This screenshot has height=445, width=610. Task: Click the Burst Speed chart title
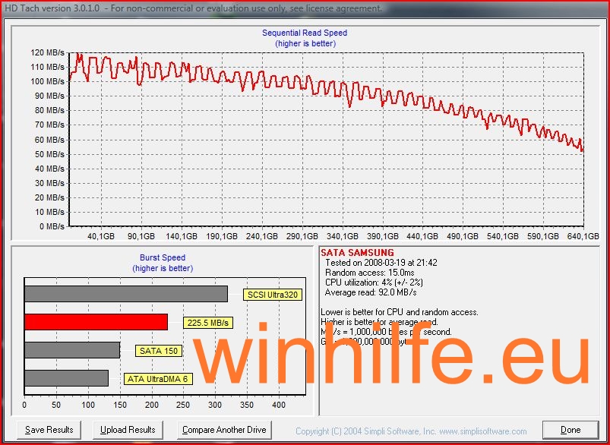[x=163, y=258]
